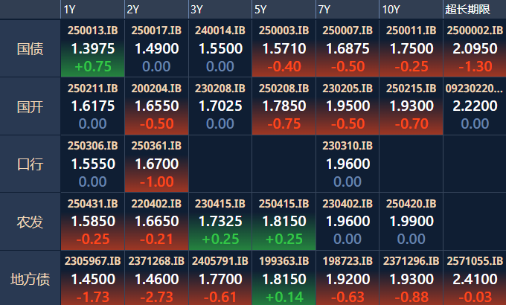Screen dimensions: 506x305
Task: Open the 2571055.IB cell yielding 2.4100
Action: coord(475,278)
